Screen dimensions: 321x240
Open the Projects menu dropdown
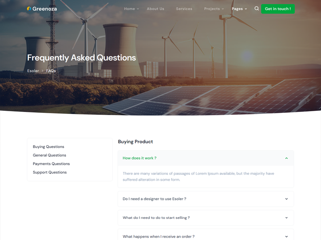(x=213, y=9)
